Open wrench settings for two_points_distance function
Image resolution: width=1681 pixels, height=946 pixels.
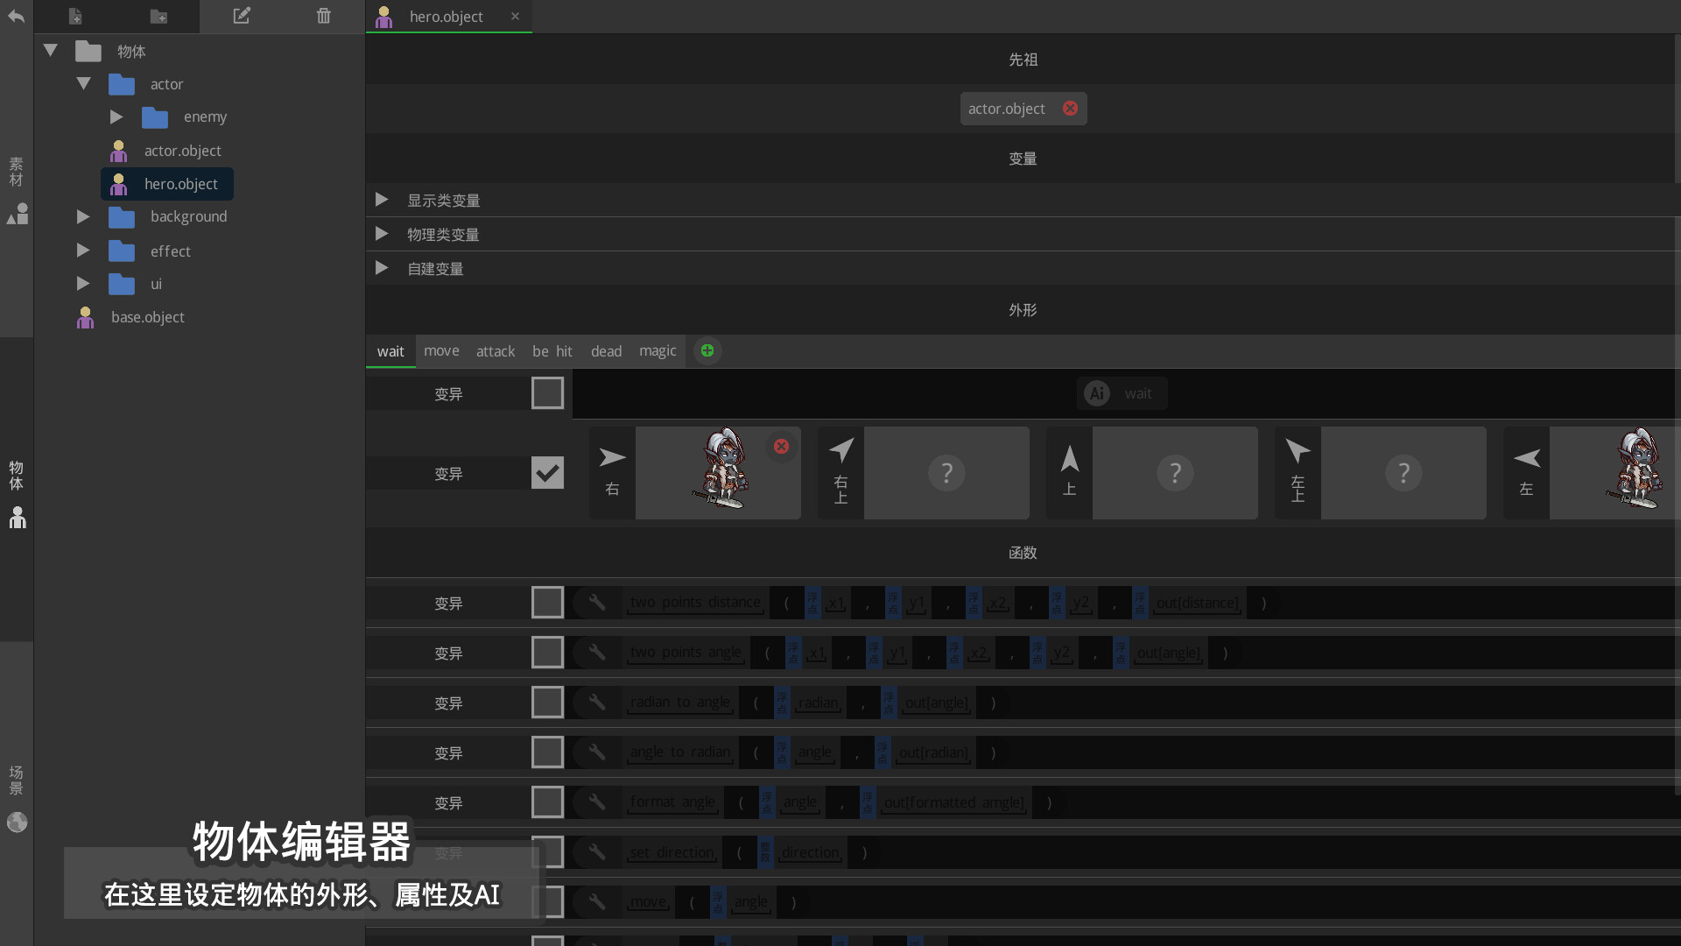(x=597, y=603)
